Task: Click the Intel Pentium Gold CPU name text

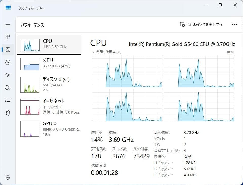Action: point(182,44)
